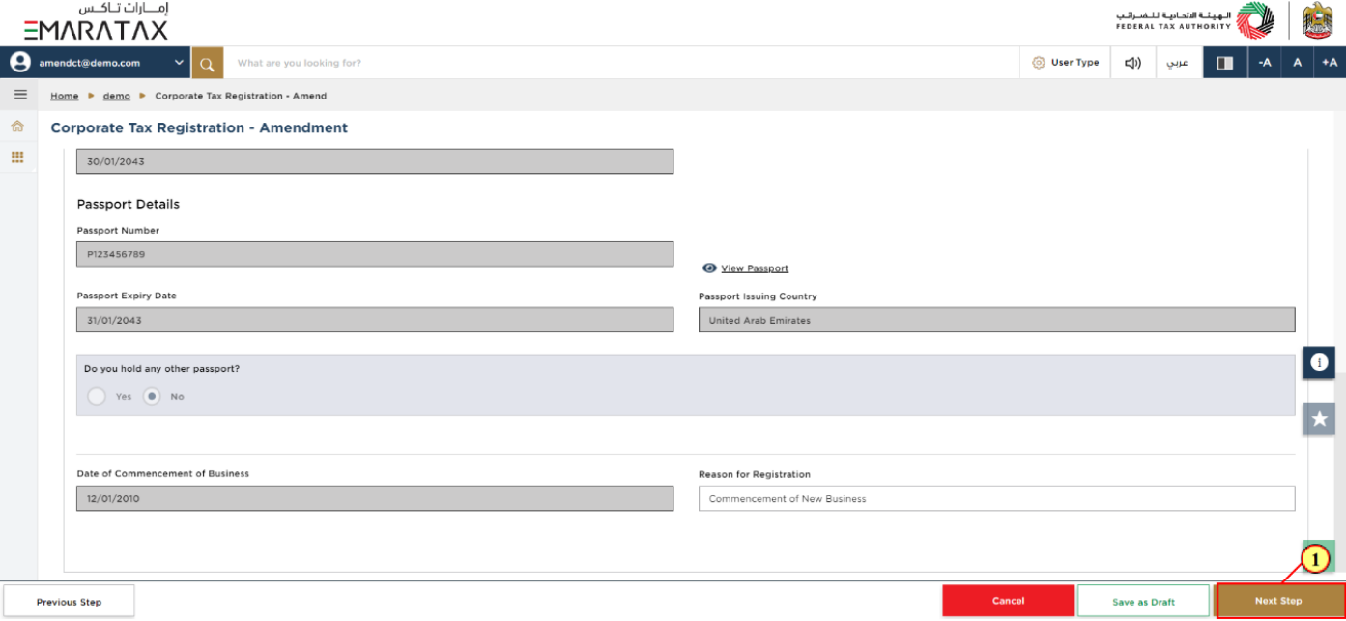Click the 30/01/2043 date field
The image size is (1346, 621).
point(375,161)
